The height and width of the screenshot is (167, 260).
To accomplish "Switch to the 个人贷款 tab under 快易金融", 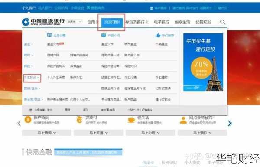I will click(x=192, y=163).
